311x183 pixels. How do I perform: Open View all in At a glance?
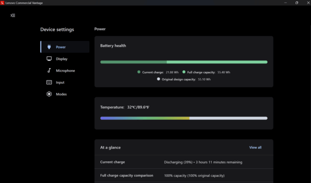point(255,147)
